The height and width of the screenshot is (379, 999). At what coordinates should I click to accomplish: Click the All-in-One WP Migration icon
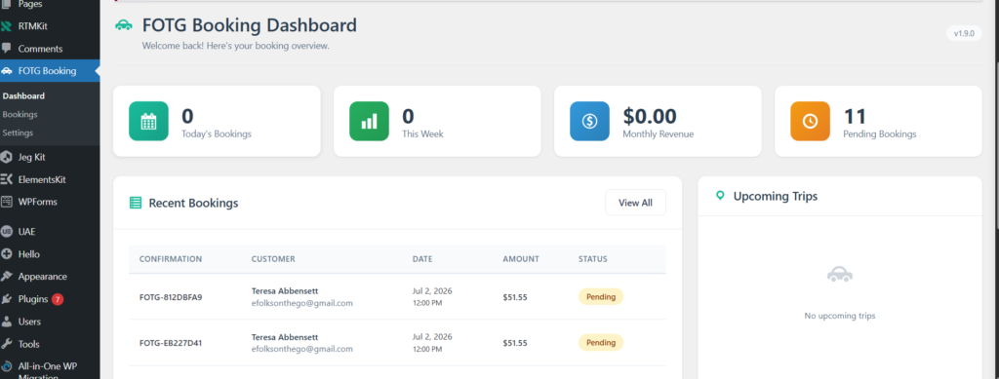pyautogui.click(x=7, y=367)
